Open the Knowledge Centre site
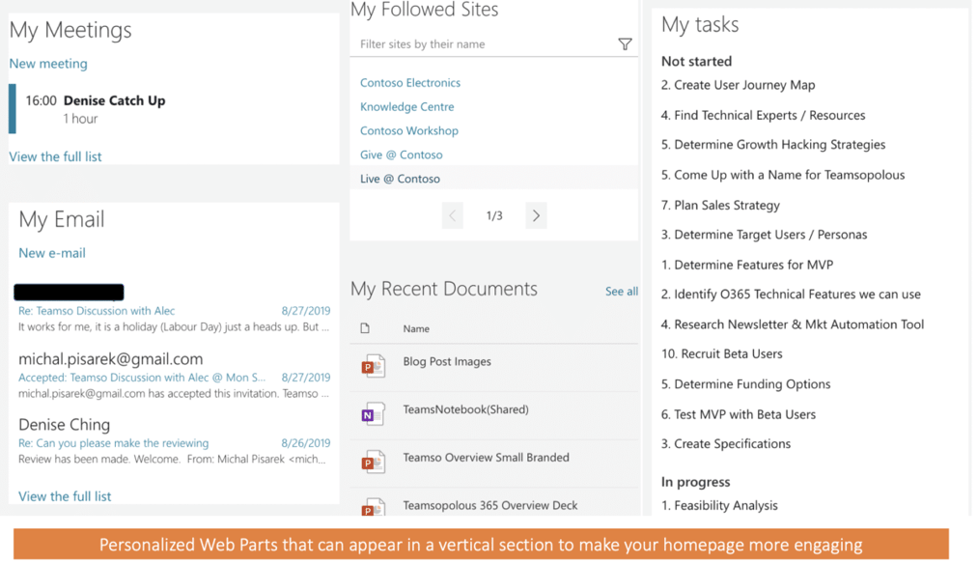The image size is (978, 562). 405,106
